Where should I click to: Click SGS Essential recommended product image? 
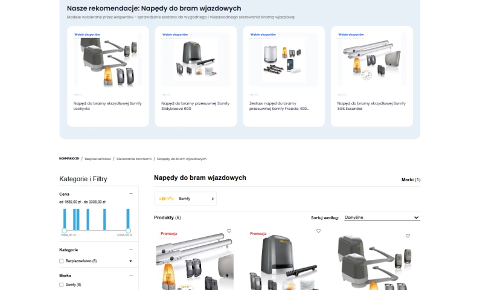[x=372, y=59]
